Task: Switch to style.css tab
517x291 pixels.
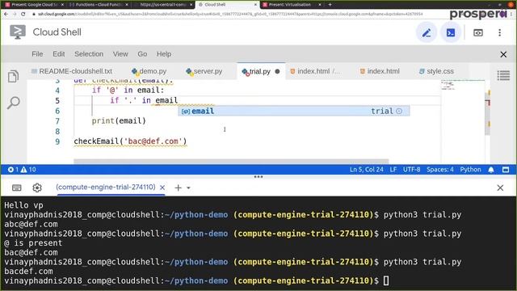Action: (x=436, y=71)
